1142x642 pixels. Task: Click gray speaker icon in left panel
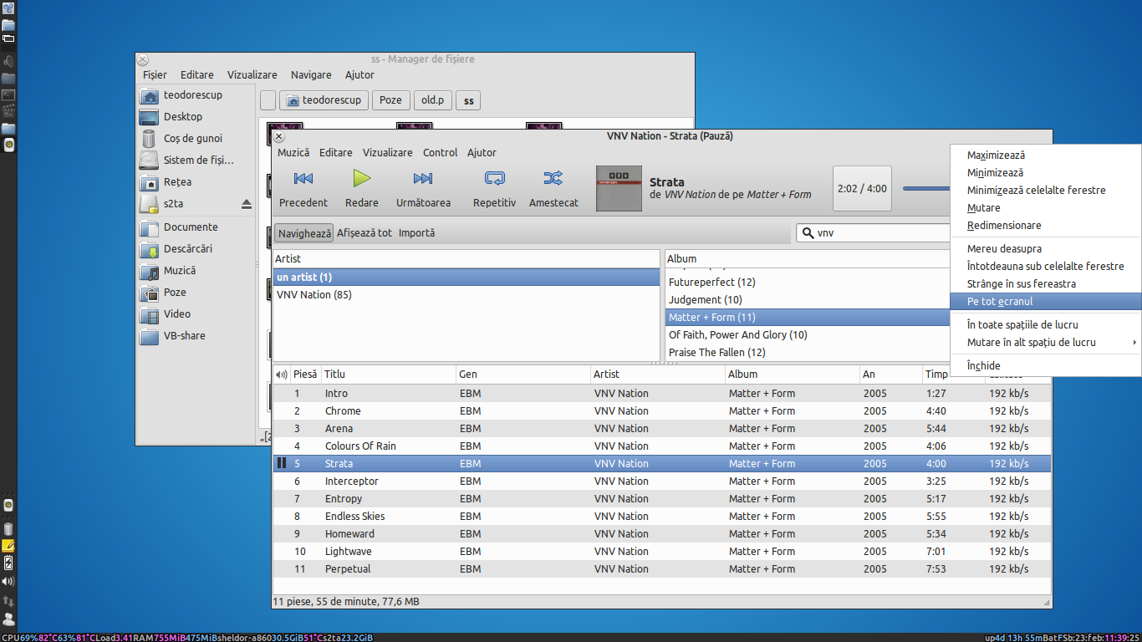point(8,61)
